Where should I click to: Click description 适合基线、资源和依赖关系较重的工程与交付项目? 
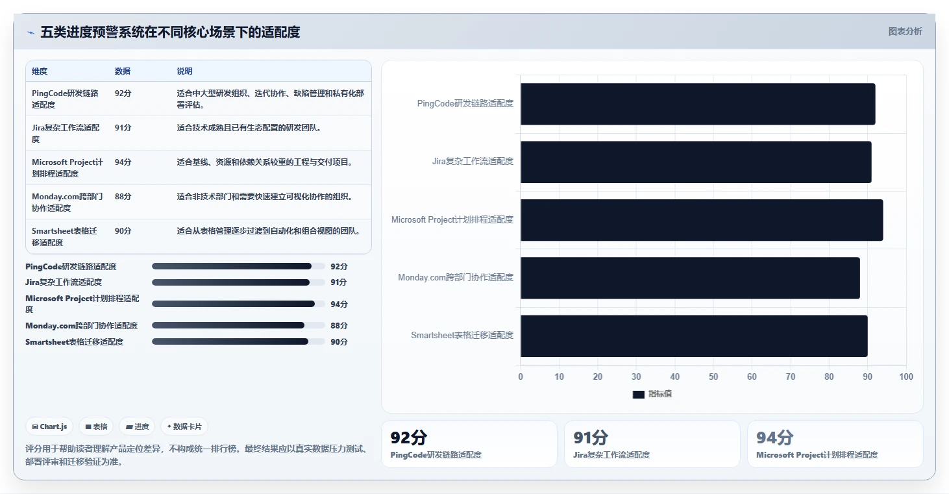point(266,162)
